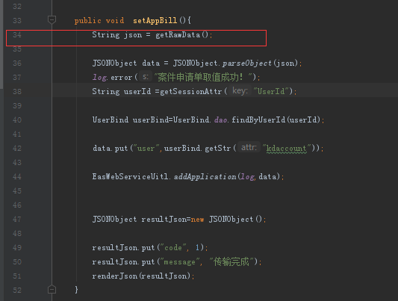Click the "案件申请单取值成功!" string
Viewport: 398px width, 301px height.
pos(204,77)
